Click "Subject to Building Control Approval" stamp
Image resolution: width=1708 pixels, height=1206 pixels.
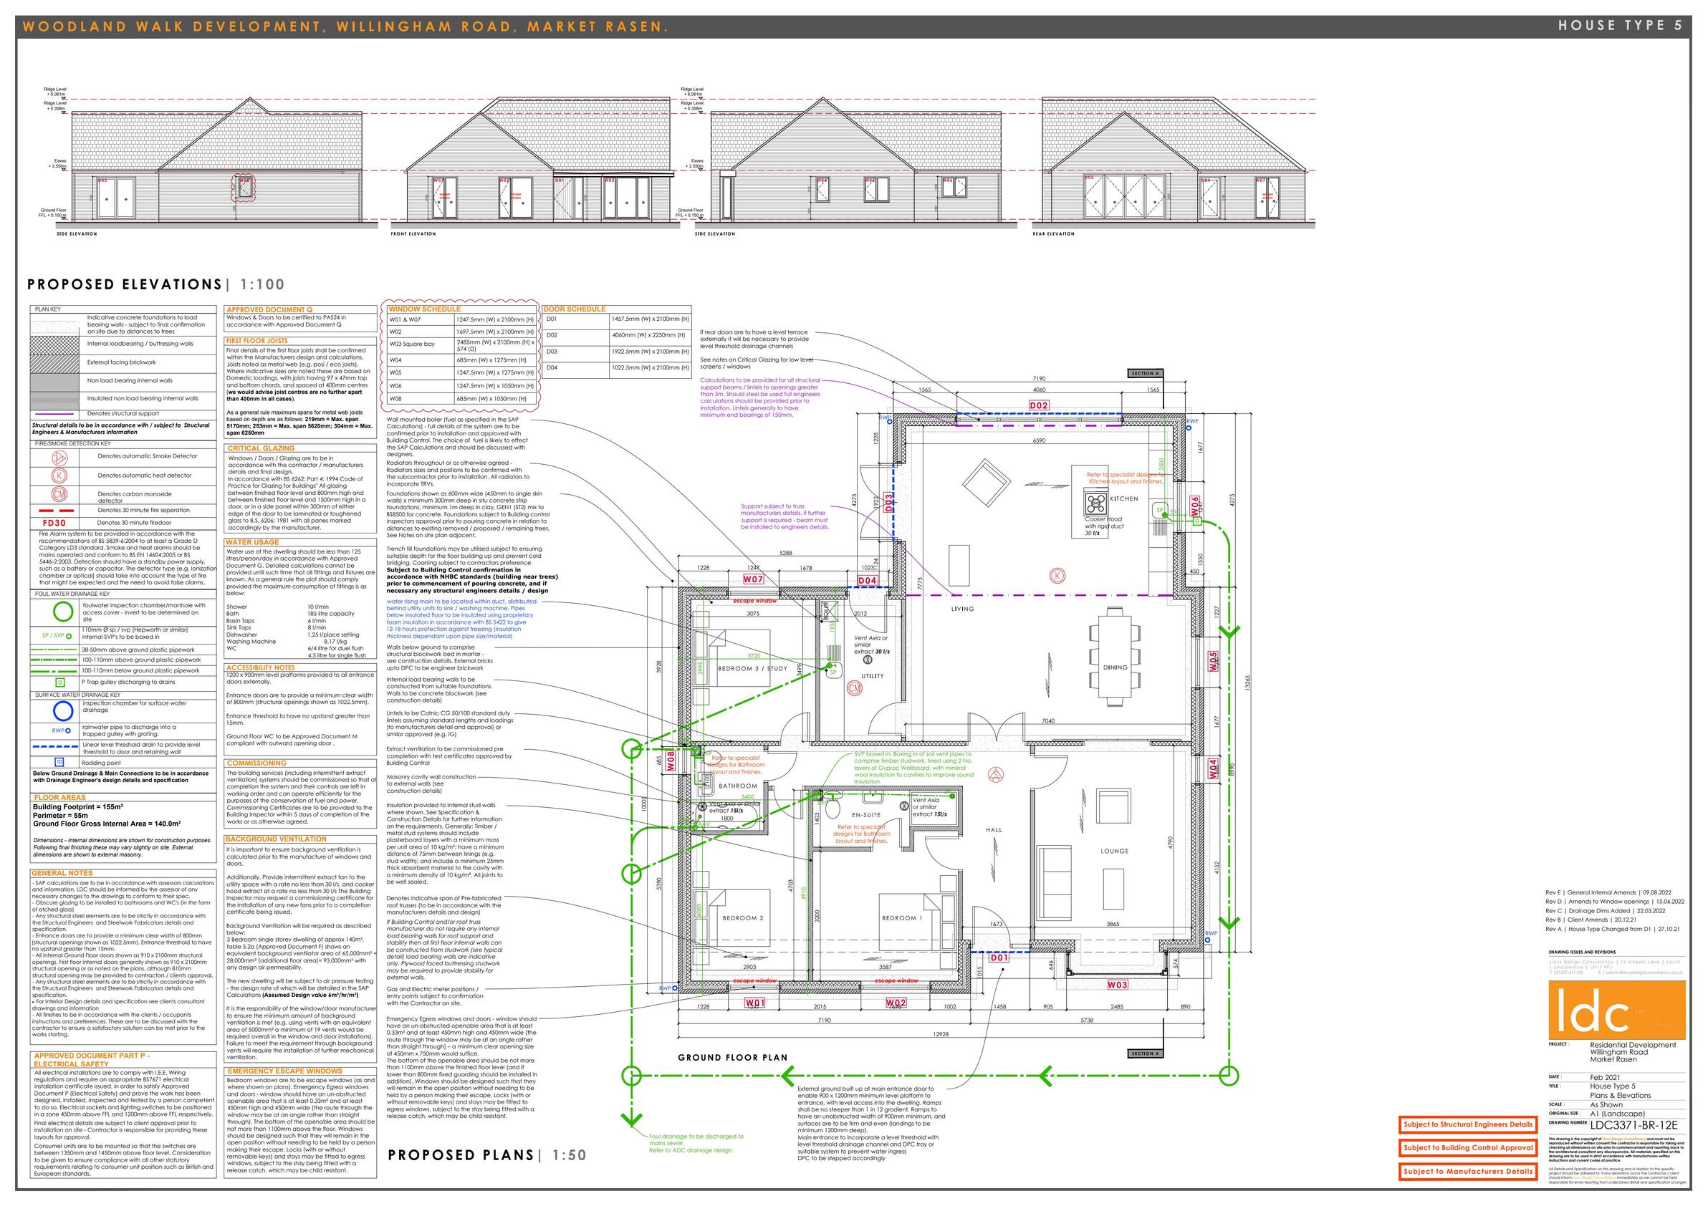[1468, 1148]
